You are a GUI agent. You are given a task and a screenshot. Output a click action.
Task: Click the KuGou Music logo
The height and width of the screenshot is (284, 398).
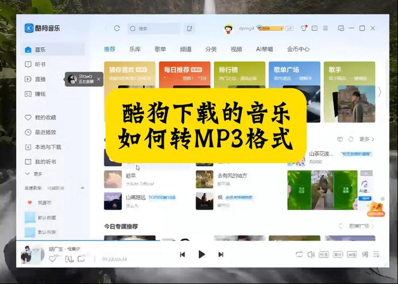[42, 28]
